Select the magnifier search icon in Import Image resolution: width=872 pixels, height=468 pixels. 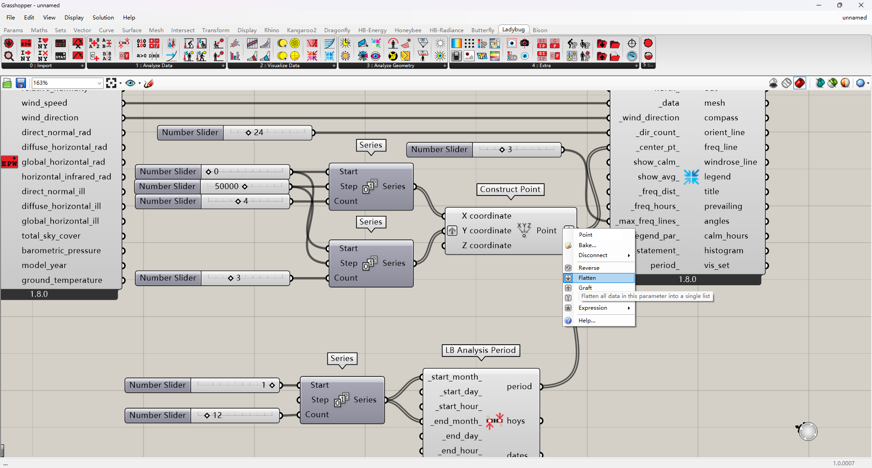point(9,56)
